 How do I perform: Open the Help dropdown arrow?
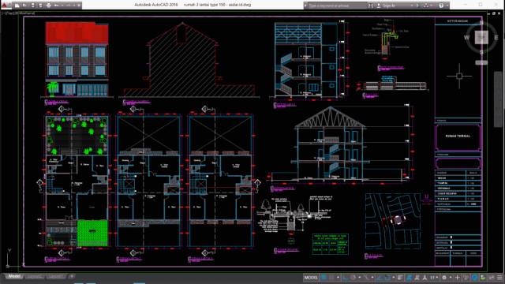[447, 6]
